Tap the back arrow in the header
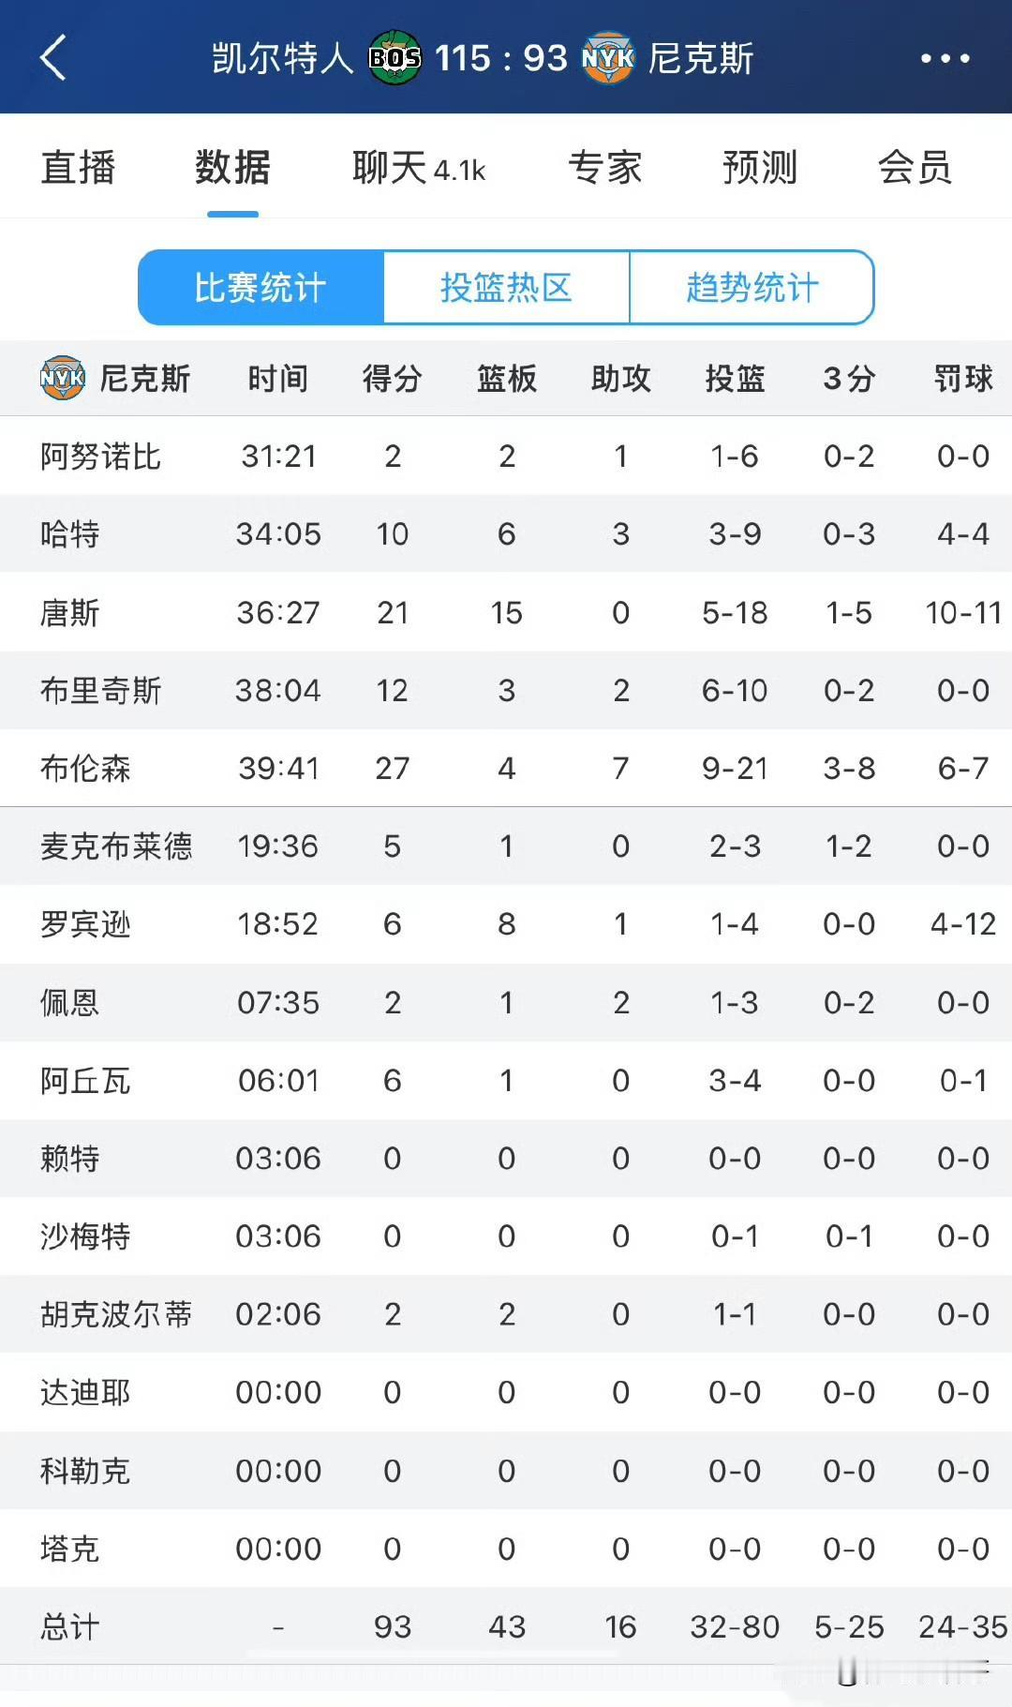Image resolution: width=1012 pixels, height=1707 pixels. (x=53, y=57)
